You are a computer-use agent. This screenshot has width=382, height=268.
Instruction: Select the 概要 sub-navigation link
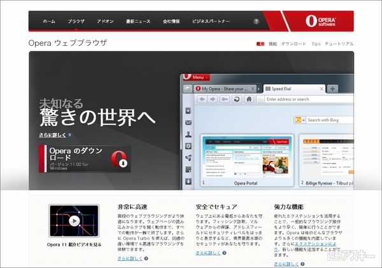[x=260, y=44]
